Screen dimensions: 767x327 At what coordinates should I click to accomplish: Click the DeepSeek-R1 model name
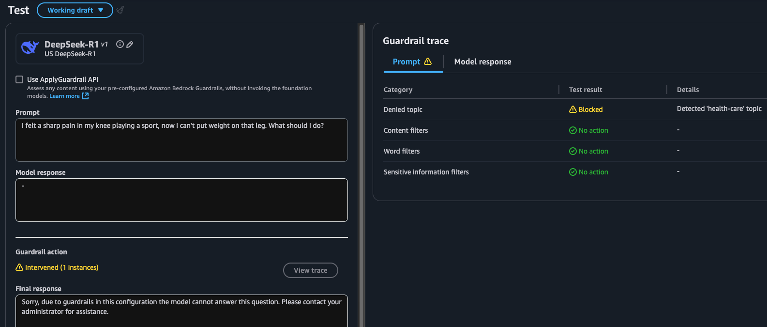point(72,44)
